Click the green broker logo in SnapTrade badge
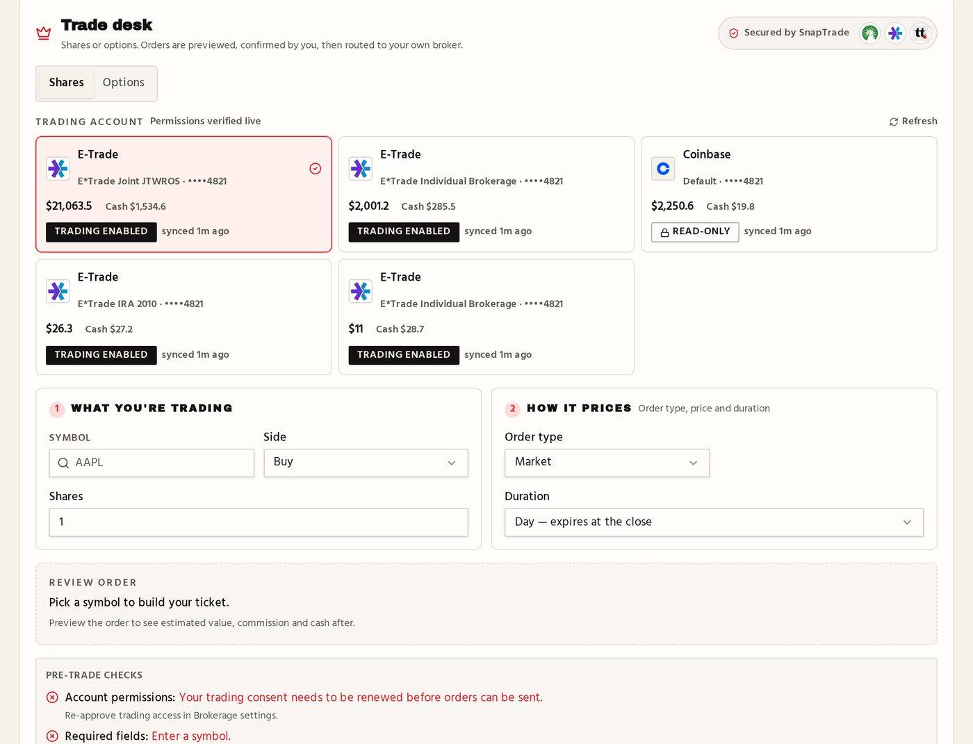 click(x=869, y=33)
